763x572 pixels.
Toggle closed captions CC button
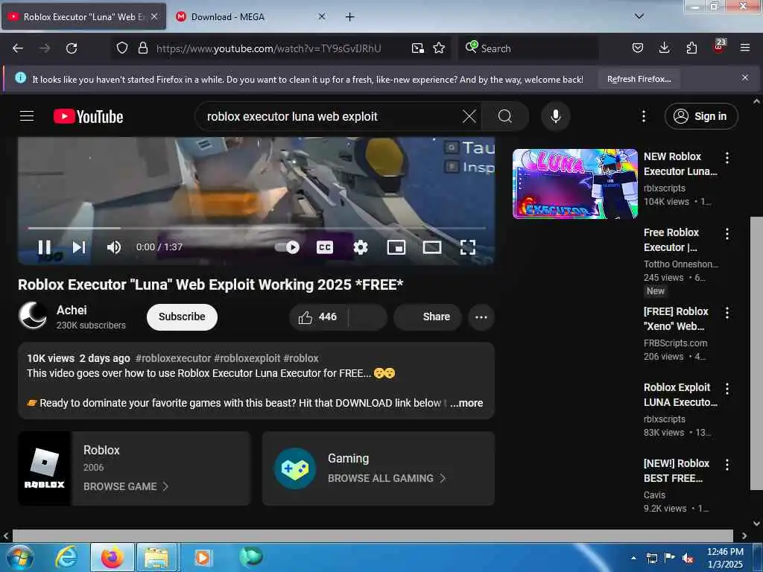pyautogui.click(x=325, y=247)
